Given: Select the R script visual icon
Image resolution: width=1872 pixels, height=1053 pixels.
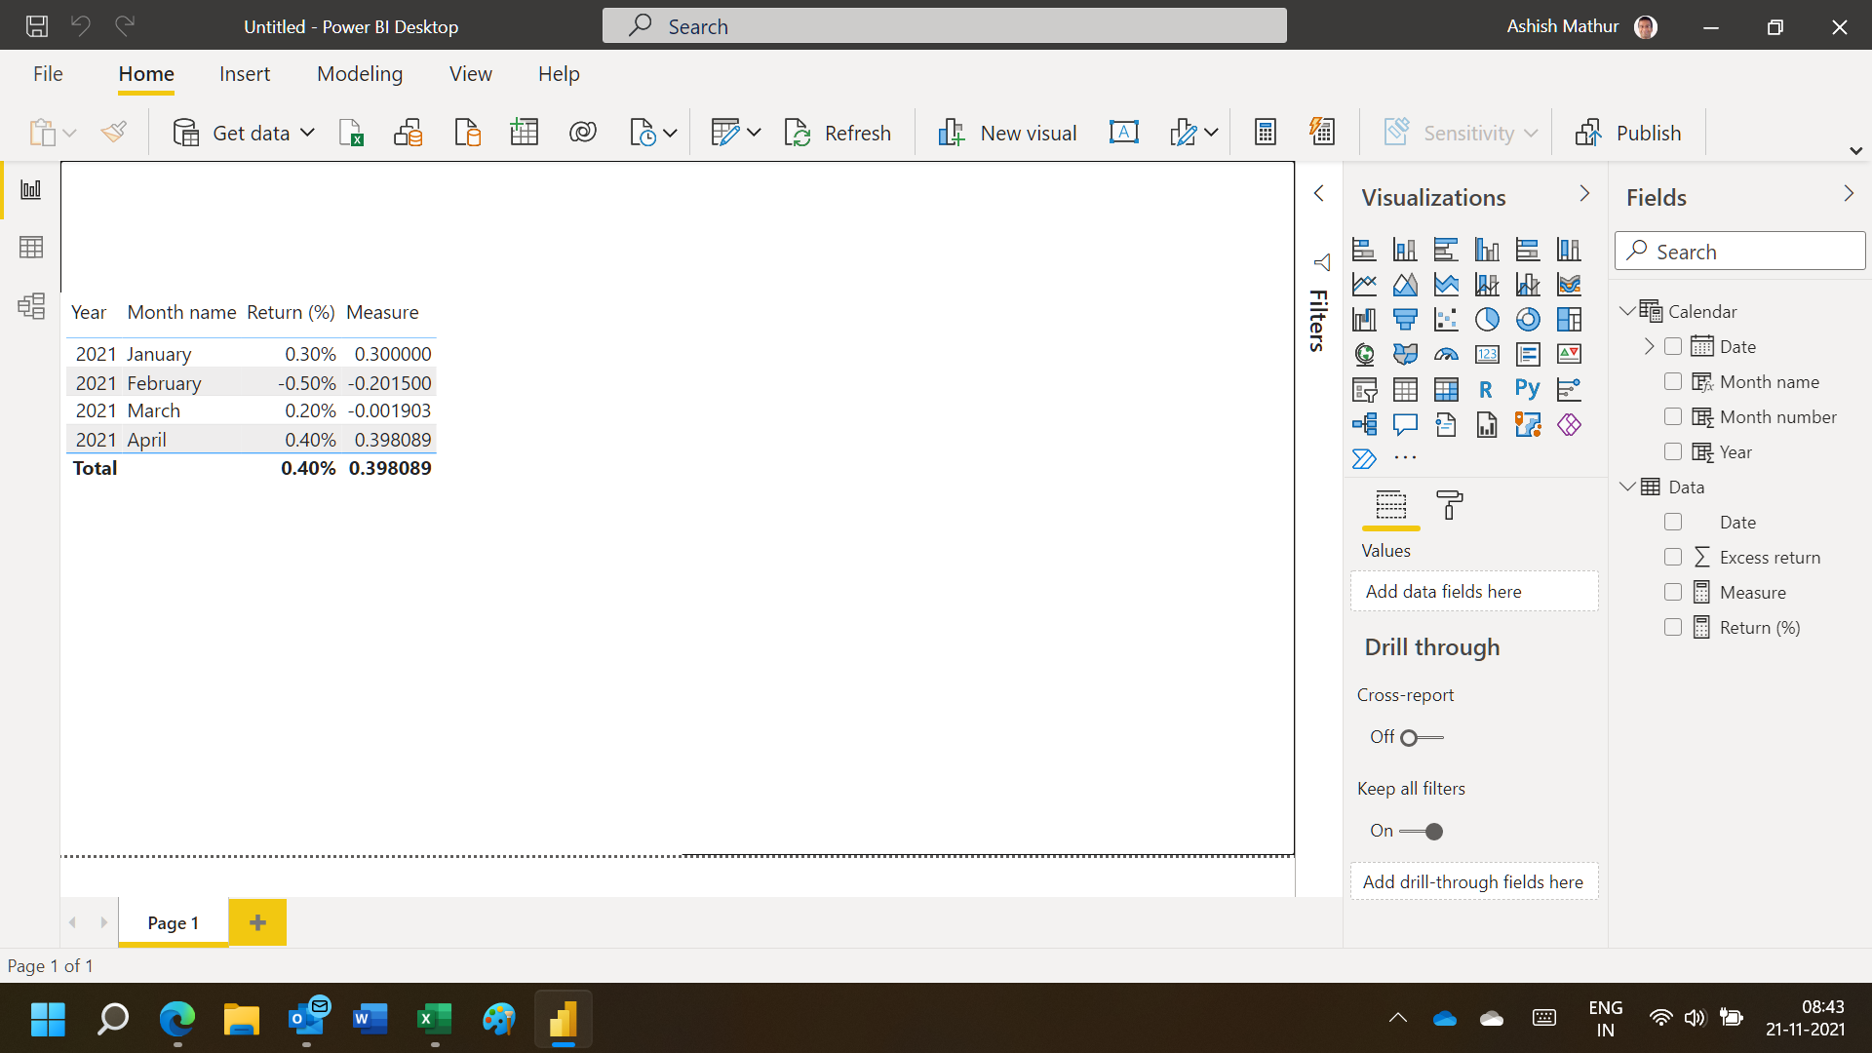Looking at the screenshot, I should tap(1486, 390).
